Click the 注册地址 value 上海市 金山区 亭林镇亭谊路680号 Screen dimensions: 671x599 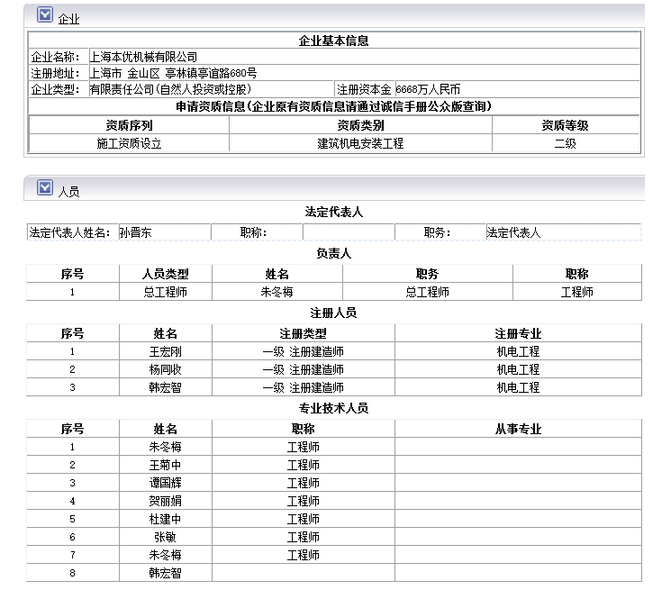173,73
